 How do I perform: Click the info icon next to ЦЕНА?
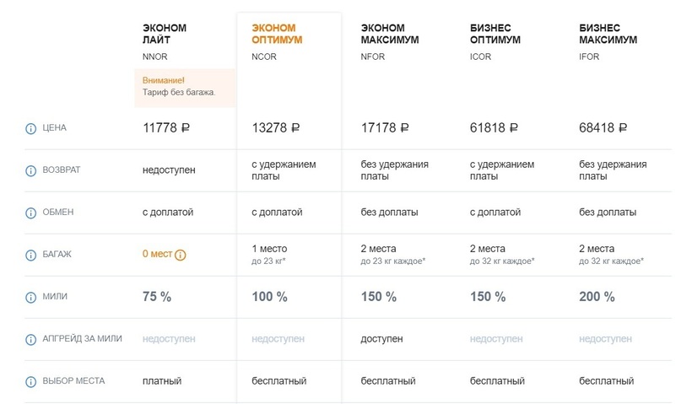coord(31,128)
